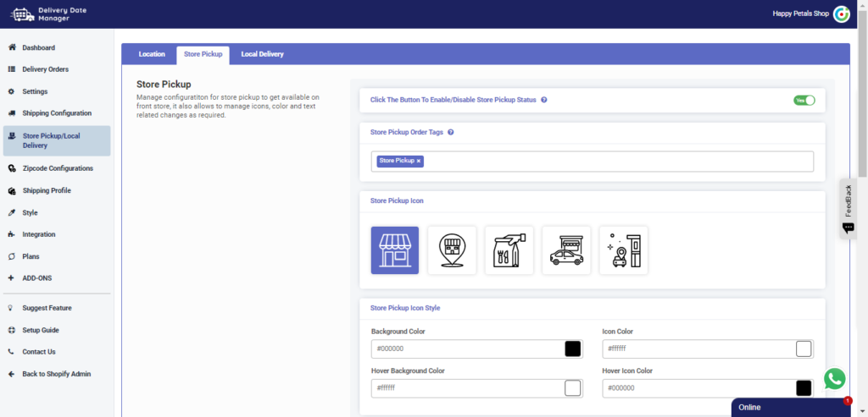This screenshot has width=868, height=417.
Task: Pick the curbside car store icon
Action: [x=566, y=250]
